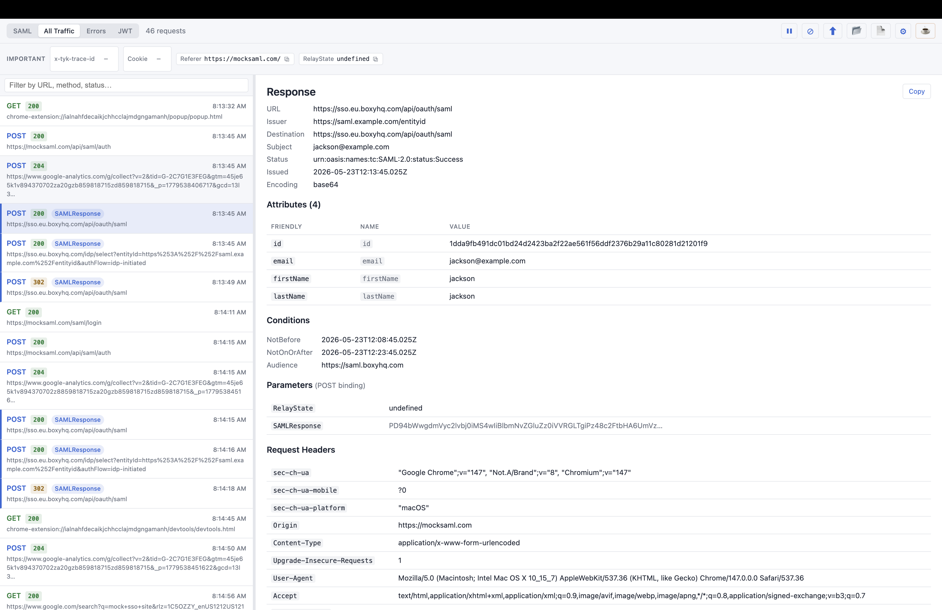This screenshot has width=942, height=610.
Task: Select the POST 204 google-analytics request at 8:13:45 AM
Action: [x=126, y=179]
